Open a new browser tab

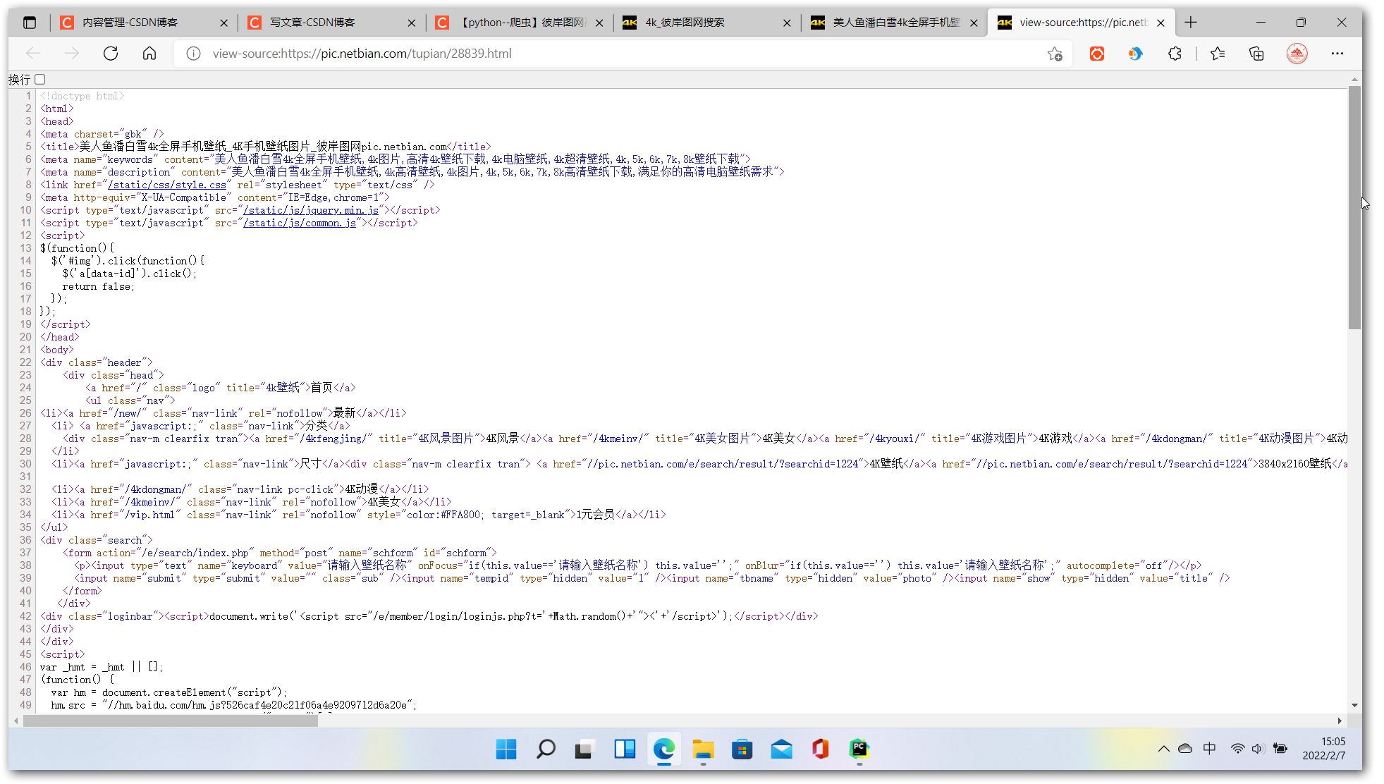click(1191, 23)
